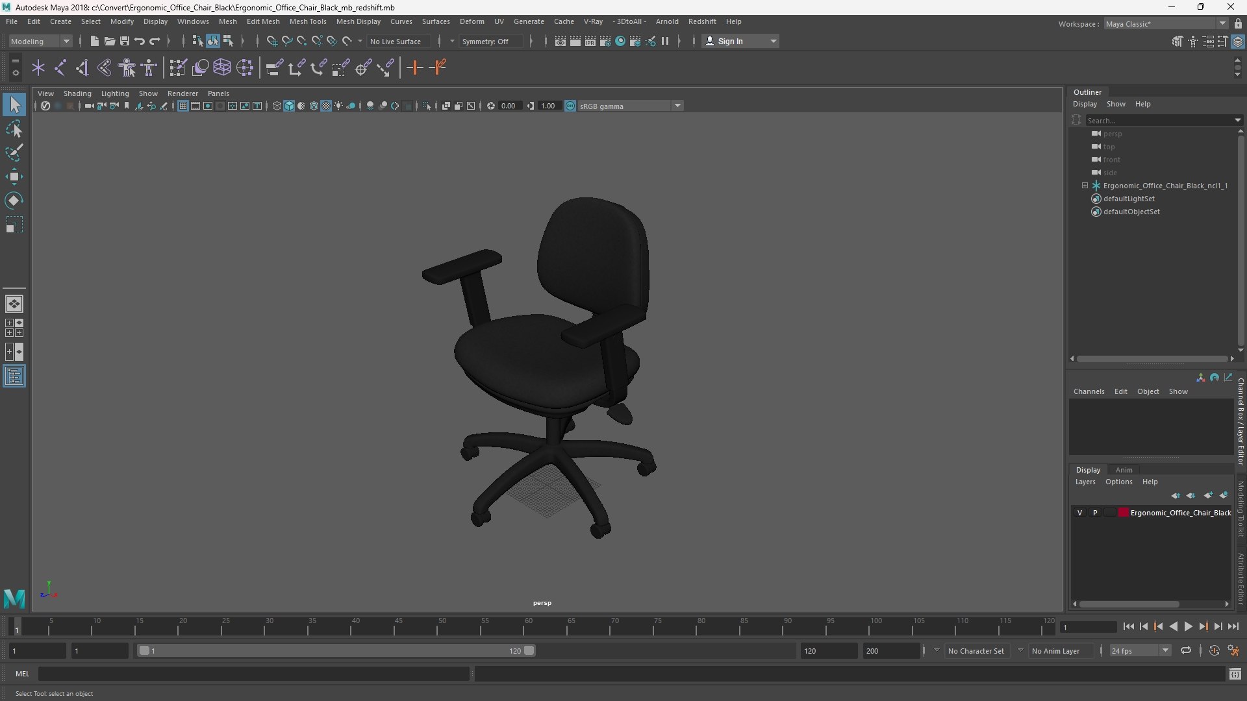Activate the Lasso Select tool
Image resolution: width=1247 pixels, height=701 pixels.
click(14, 129)
